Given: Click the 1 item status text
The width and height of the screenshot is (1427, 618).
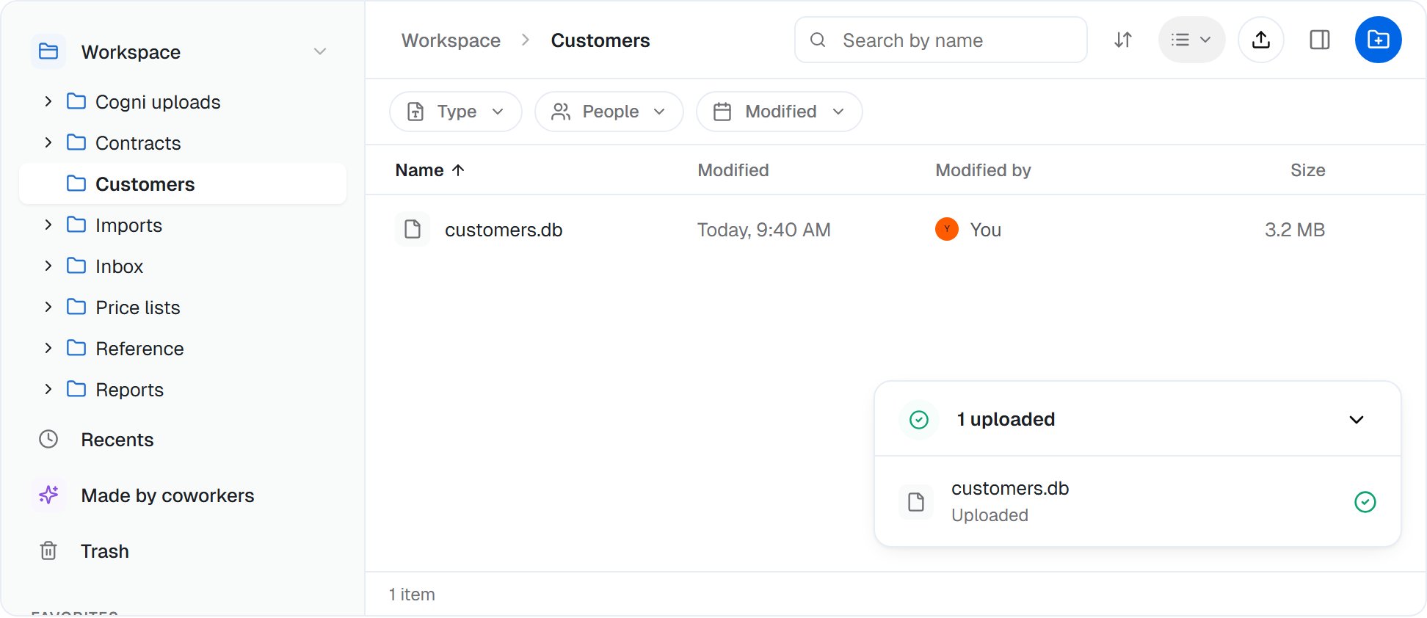Looking at the screenshot, I should click(412, 595).
